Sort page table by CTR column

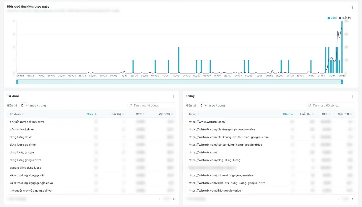point(326,114)
